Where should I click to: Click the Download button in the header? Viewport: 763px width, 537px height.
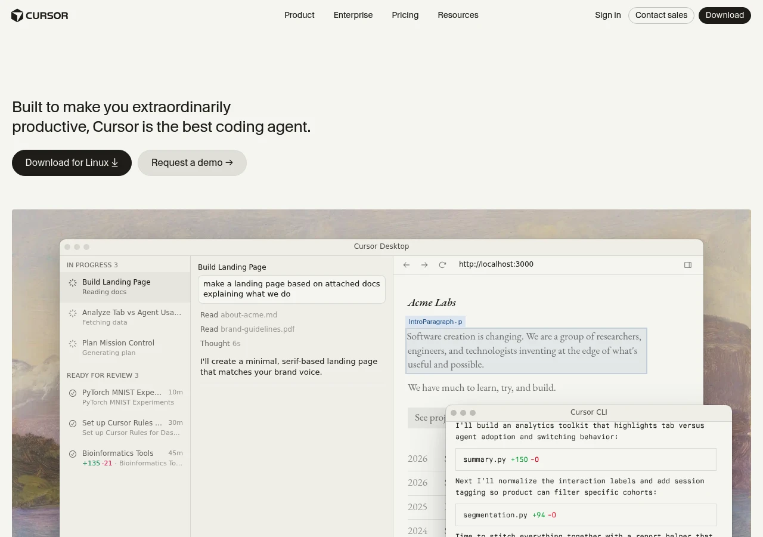point(725,16)
